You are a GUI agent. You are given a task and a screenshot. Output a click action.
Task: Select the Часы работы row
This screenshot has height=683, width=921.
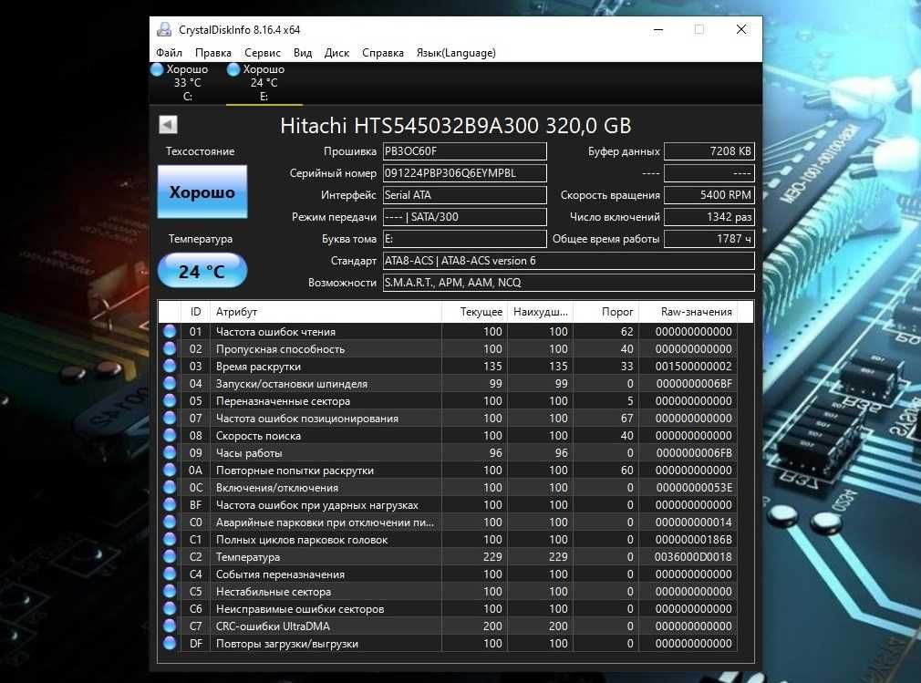tap(448, 453)
